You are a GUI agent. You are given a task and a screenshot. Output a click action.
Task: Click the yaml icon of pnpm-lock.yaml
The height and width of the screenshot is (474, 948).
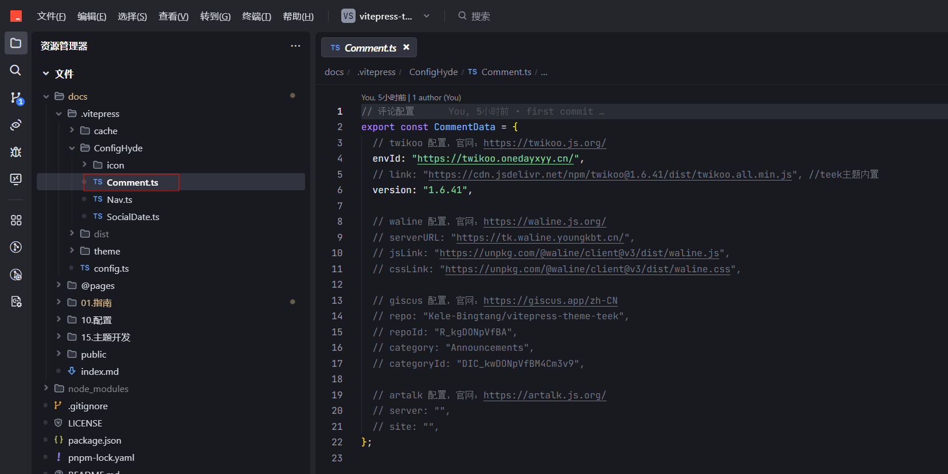58,457
